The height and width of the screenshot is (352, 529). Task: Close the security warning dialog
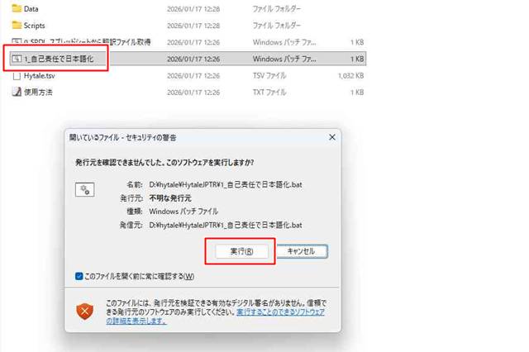tap(332, 137)
